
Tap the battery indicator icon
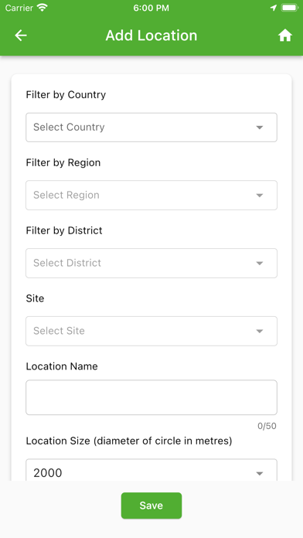coord(290,8)
